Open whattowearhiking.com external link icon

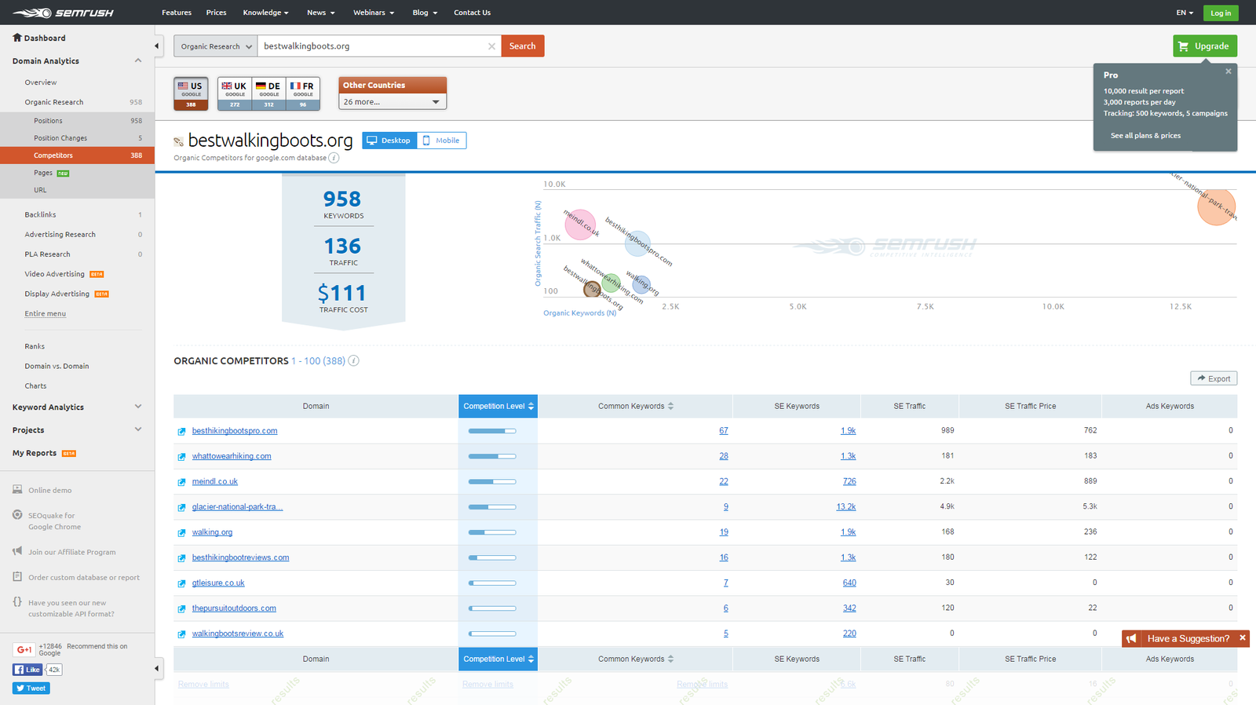(x=181, y=456)
